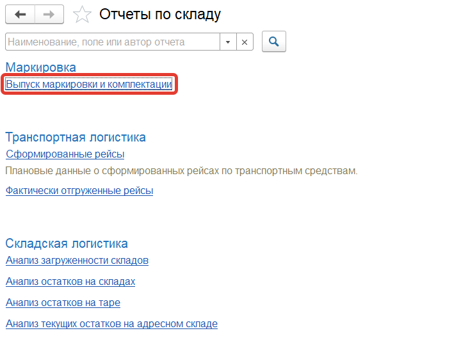Open Фактически отгруженные рейсы report
461x356 pixels.
pos(79,190)
